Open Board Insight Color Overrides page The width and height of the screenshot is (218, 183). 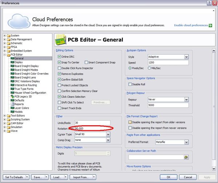point(31,73)
